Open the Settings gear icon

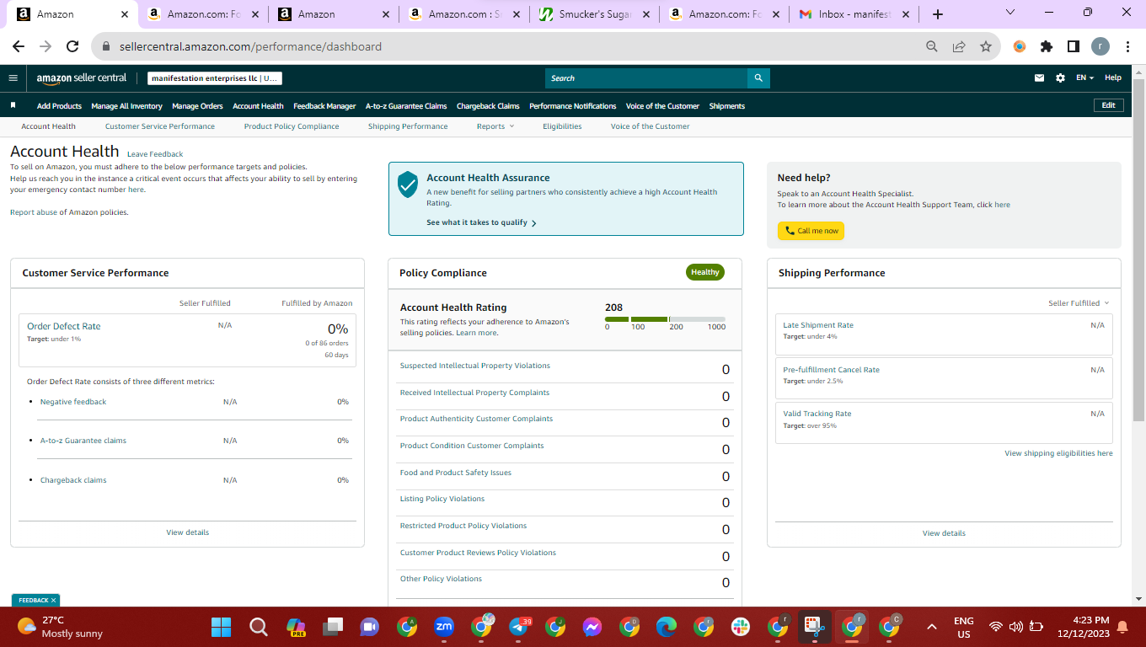pyautogui.click(x=1060, y=78)
